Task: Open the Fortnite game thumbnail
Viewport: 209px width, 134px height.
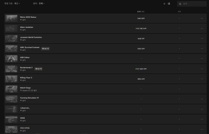Action: click(x=11, y=129)
